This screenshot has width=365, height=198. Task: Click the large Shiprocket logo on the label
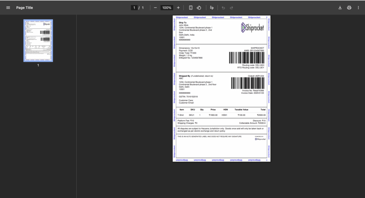pos(252,27)
